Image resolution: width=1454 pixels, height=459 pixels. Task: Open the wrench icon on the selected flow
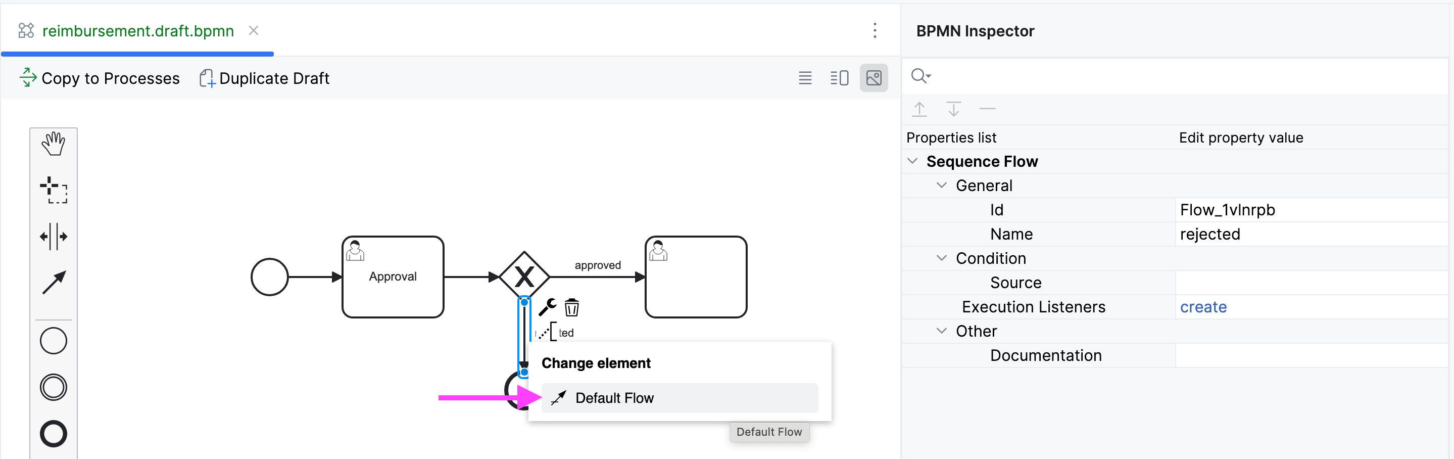click(x=548, y=308)
